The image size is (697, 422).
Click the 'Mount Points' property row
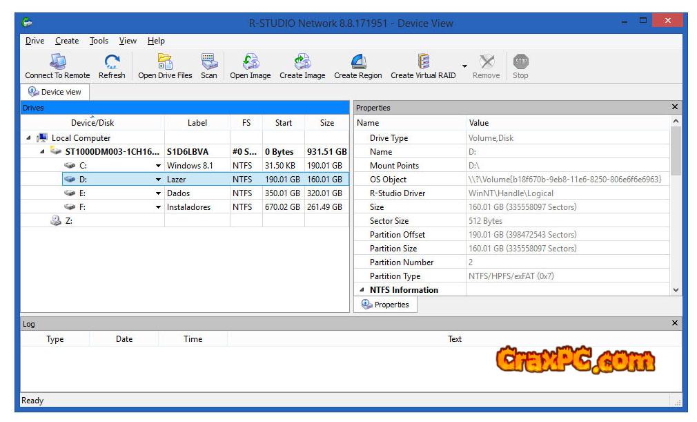[x=512, y=166]
